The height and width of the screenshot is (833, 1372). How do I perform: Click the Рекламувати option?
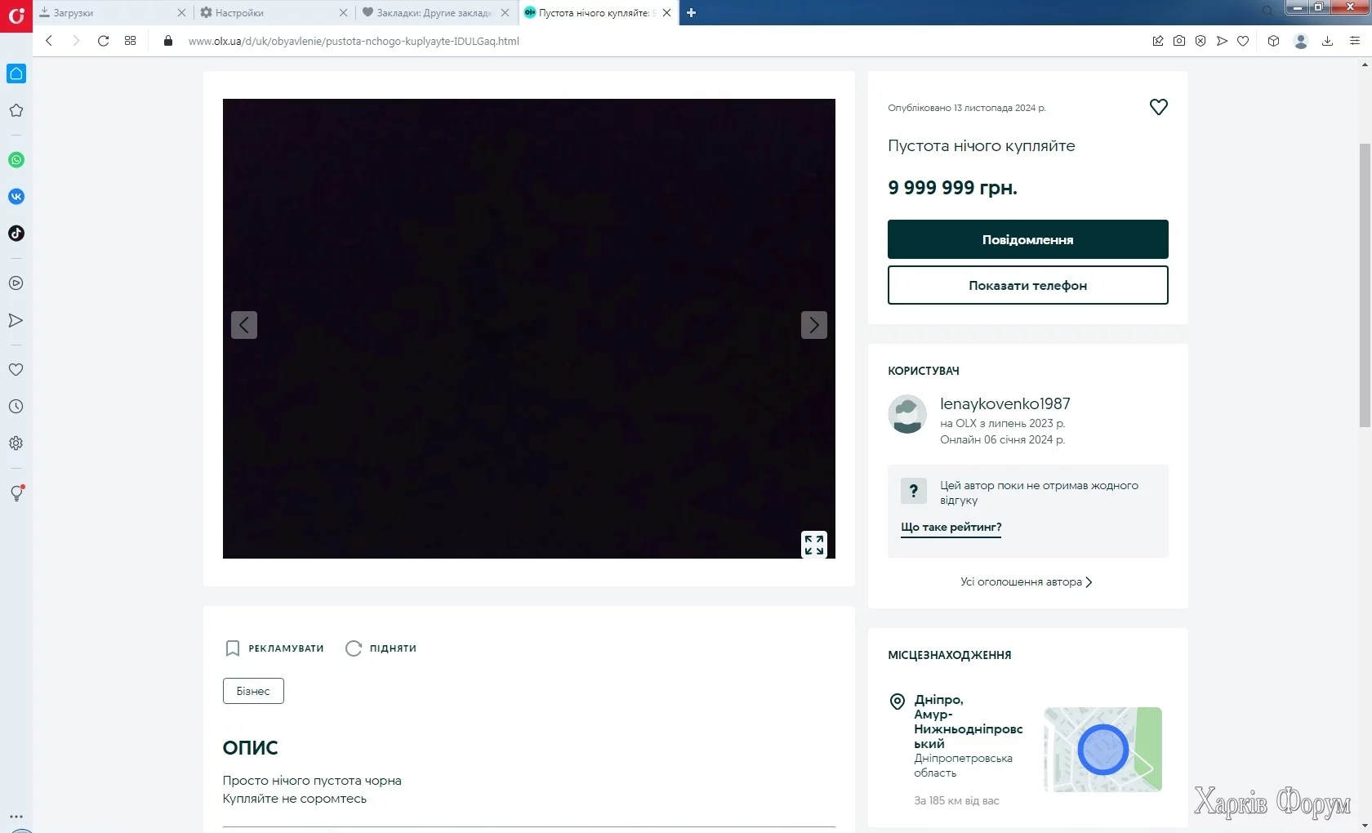274,648
